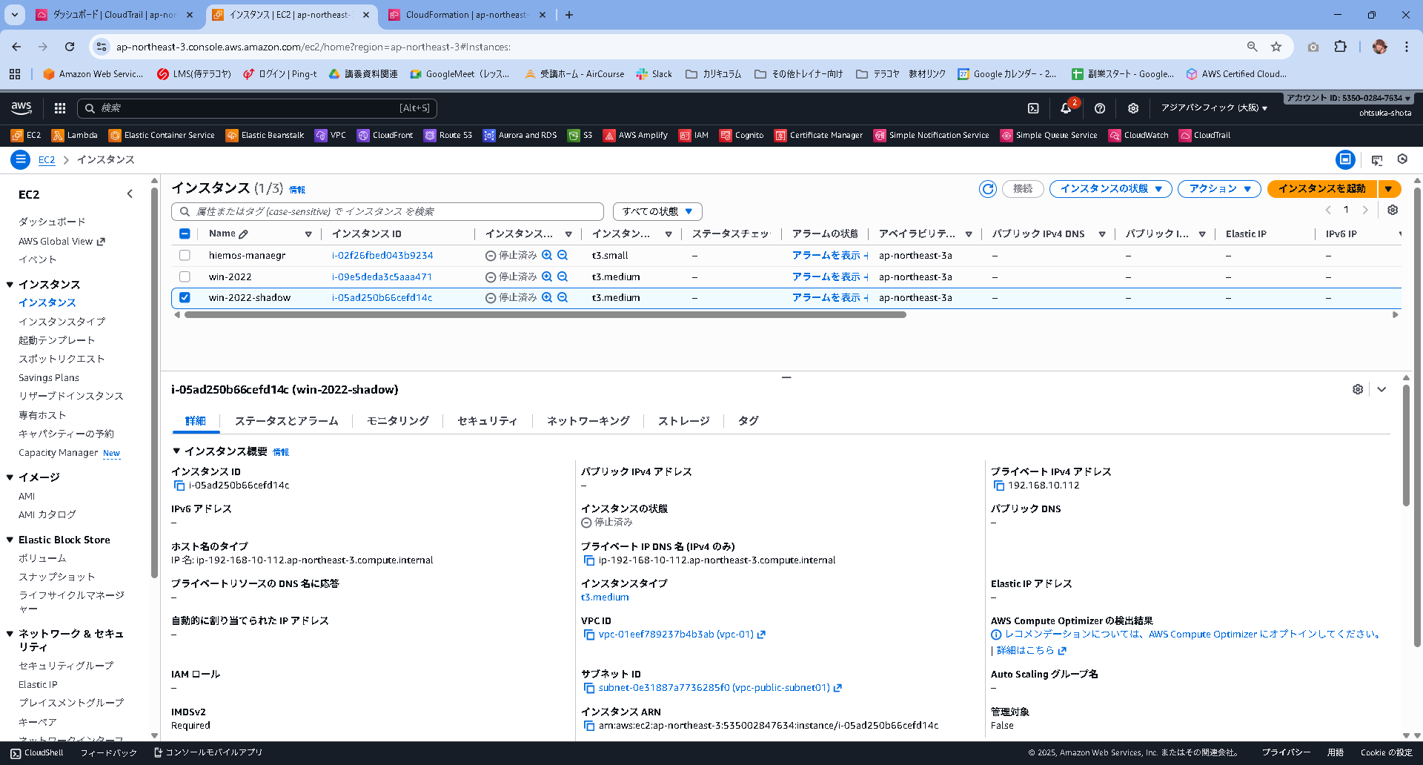Viewport: 1423px width, 765px height.
Task: Switch to the セキュリティ tab
Action: coord(487,421)
